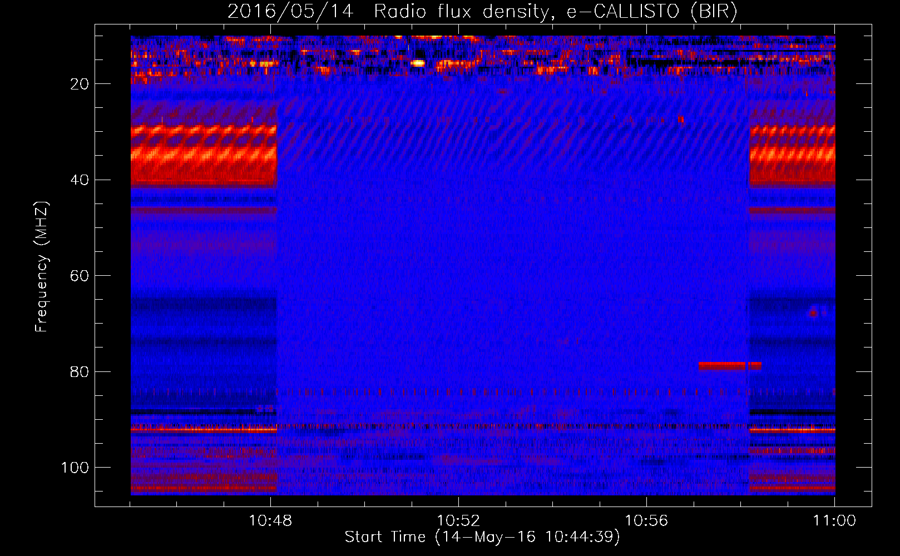This screenshot has height=556, width=900.
Task: Click the red horizontal burst near 80 MHz
Action: pyautogui.click(x=730, y=366)
